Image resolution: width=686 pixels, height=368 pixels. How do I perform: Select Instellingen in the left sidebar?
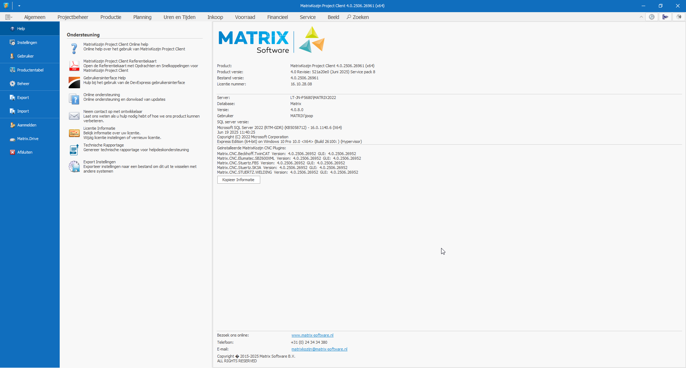(27, 43)
